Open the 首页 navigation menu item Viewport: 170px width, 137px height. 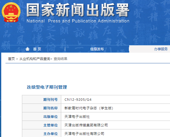[x=37, y=49]
